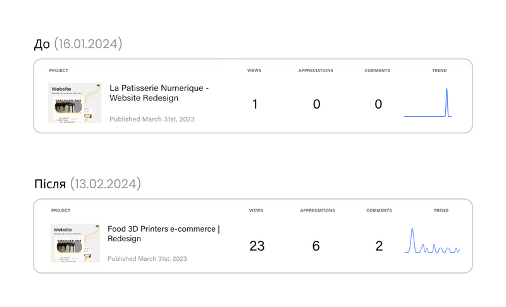The width and height of the screenshot is (506, 307).
Task: Select the VIEWS column header in top table
Action: tap(254, 70)
